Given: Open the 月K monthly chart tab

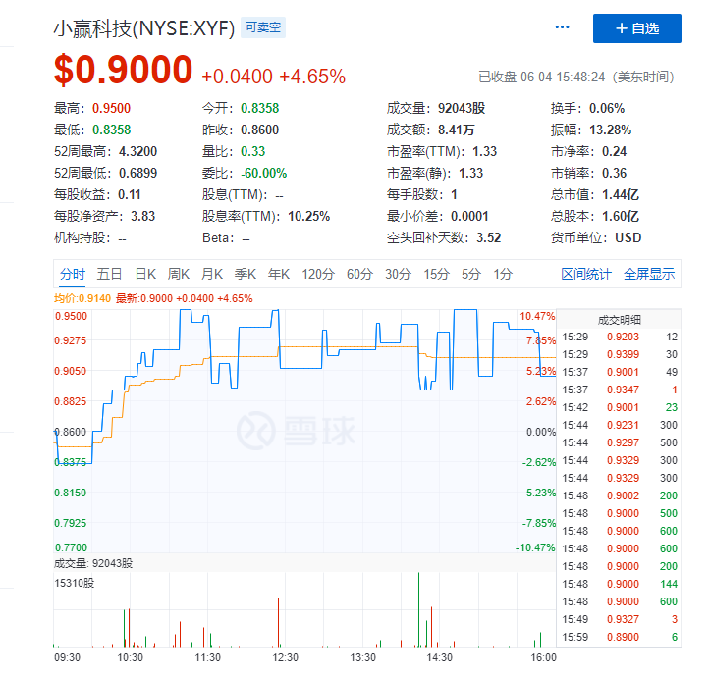Looking at the screenshot, I should 212,274.
